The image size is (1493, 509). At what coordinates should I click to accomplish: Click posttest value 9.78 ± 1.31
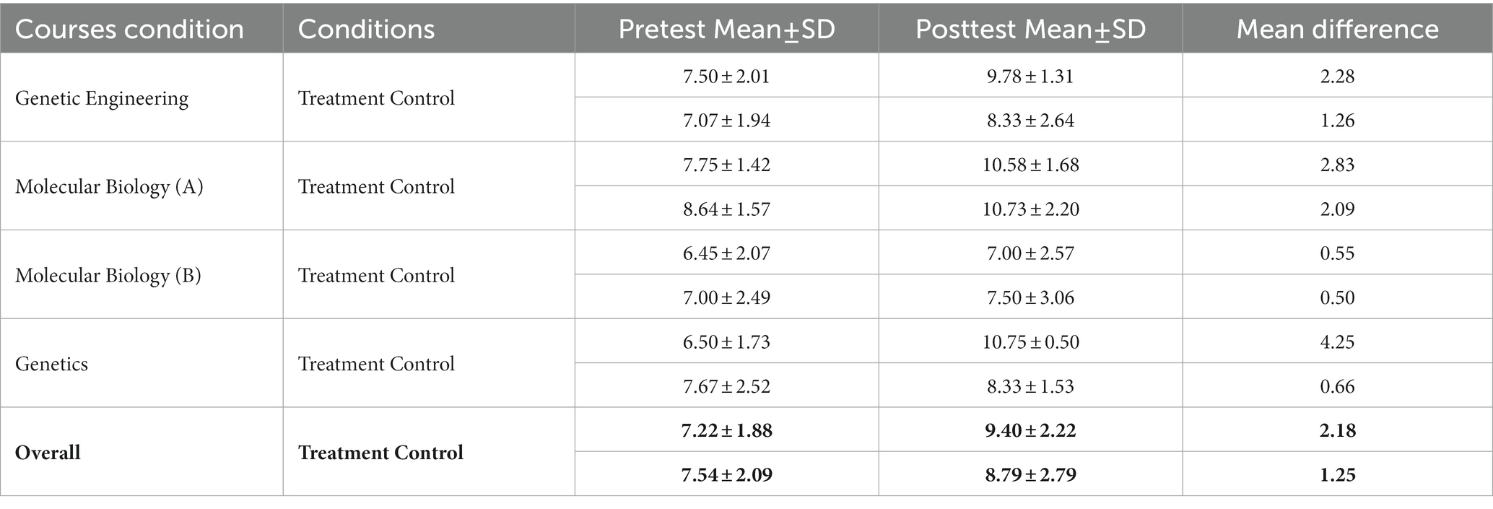point(1030,76)
